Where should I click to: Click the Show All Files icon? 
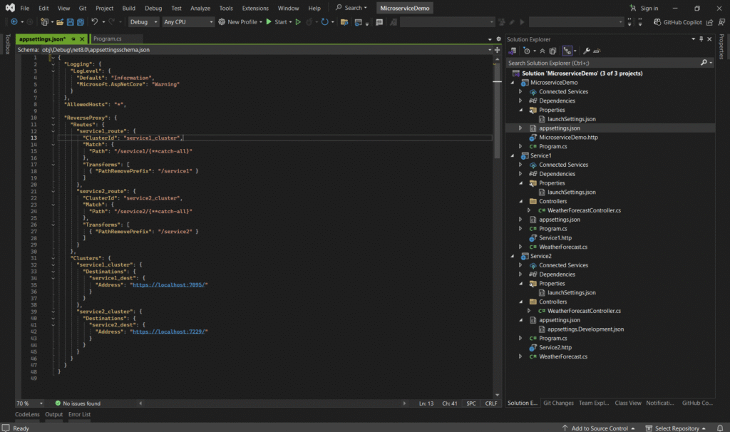(x=553, y=51)
